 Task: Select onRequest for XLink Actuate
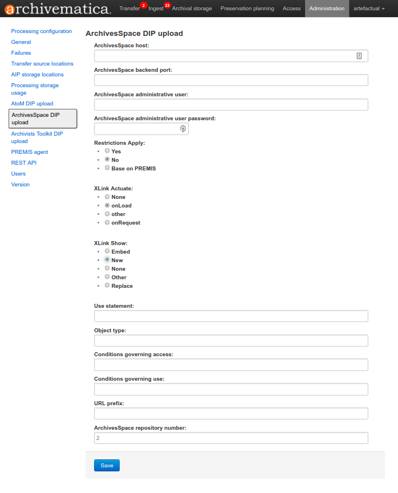[x=107, y=222]
